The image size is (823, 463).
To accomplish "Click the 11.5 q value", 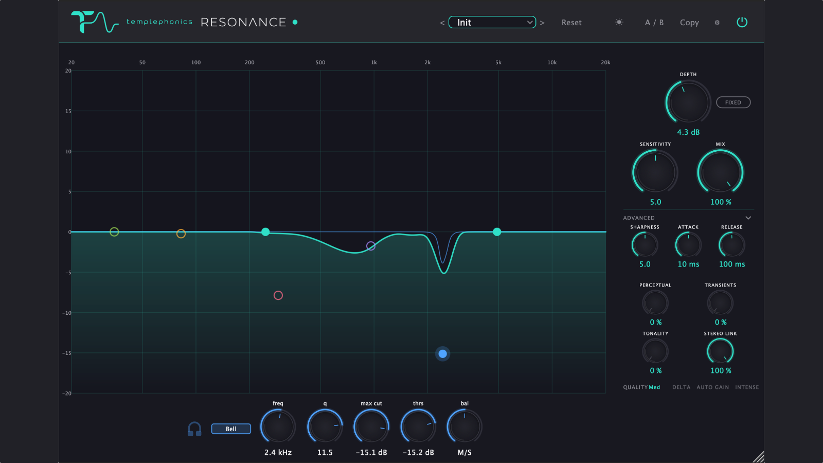I will tap(325, 453).
